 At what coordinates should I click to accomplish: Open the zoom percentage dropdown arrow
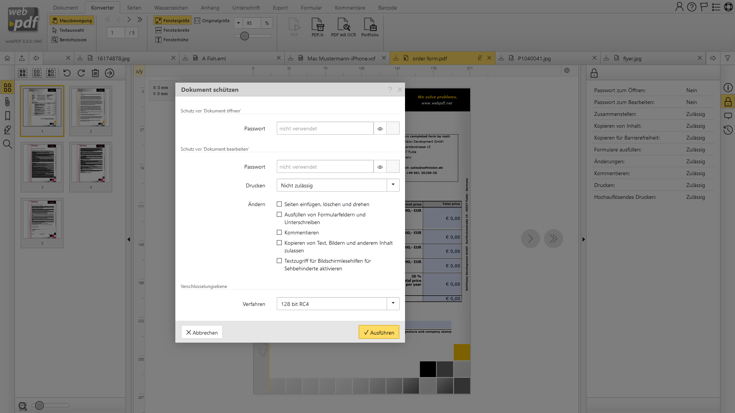coord(238,23)
